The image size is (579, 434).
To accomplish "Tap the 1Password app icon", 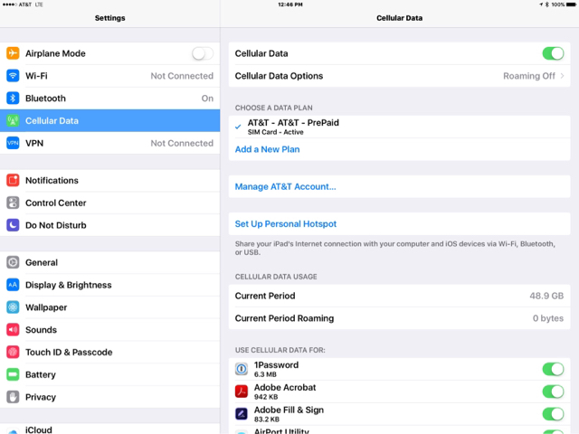I will (x=242, y=369).
